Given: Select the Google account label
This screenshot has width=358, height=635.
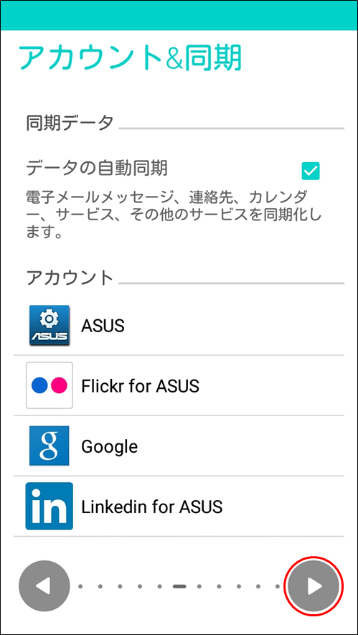Looking at the screenshot, I should pyautogui.click(x=109, y=447).
